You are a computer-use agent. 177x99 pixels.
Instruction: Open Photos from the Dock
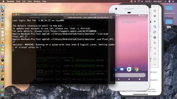click(x=2, y=42)
